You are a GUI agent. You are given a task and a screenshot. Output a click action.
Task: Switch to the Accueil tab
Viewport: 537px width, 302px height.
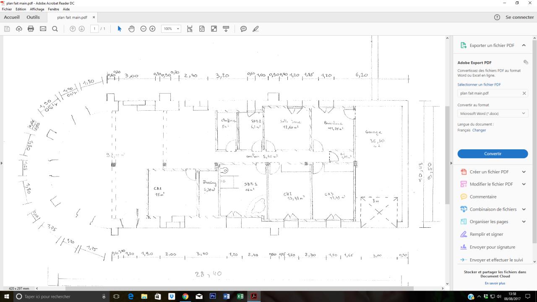(x=12, y=17)
